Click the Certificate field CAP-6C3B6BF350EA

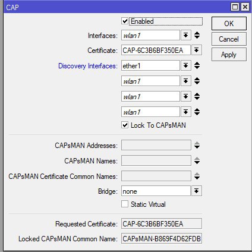(x=156, y=50)
